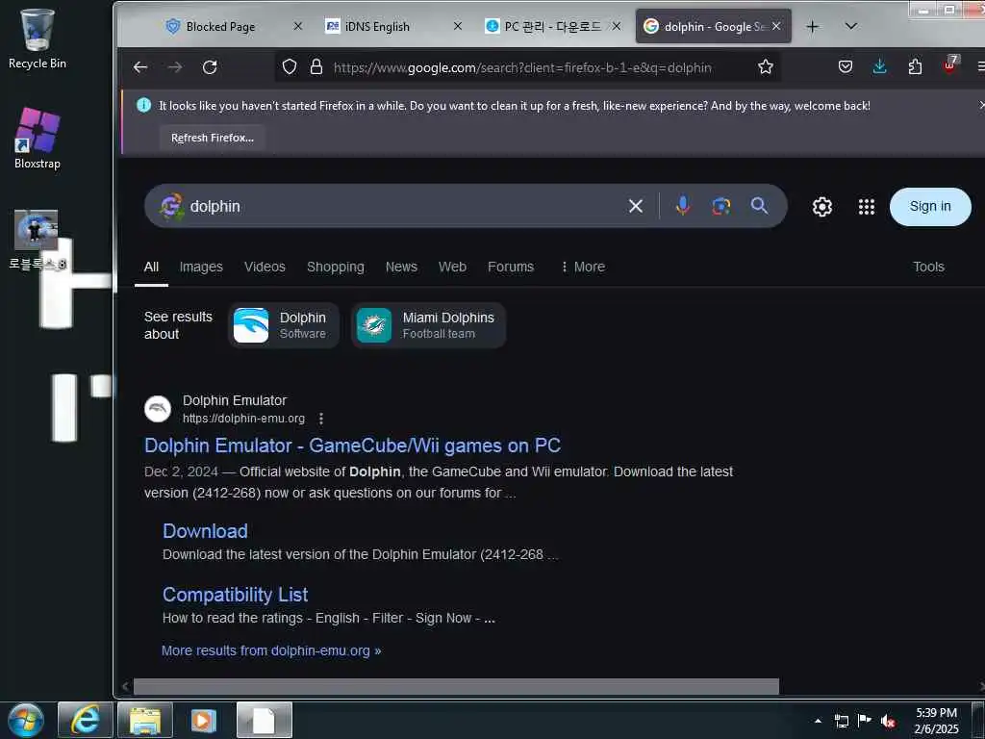The height and width of the screenshot is (739, 985).
Task: Select the Bloxstrap desktop shortcut
Action: [x=38, y=139]
